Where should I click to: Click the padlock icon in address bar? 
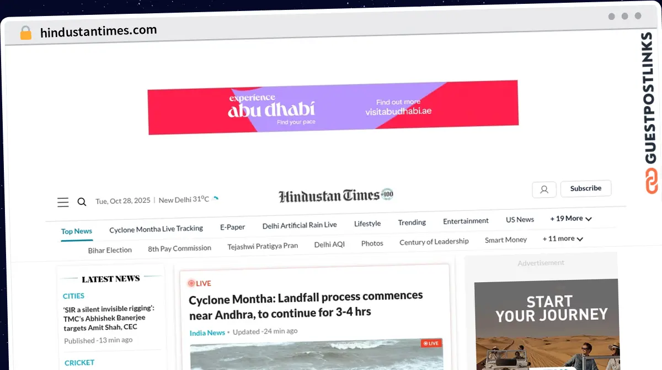[26, 33]
